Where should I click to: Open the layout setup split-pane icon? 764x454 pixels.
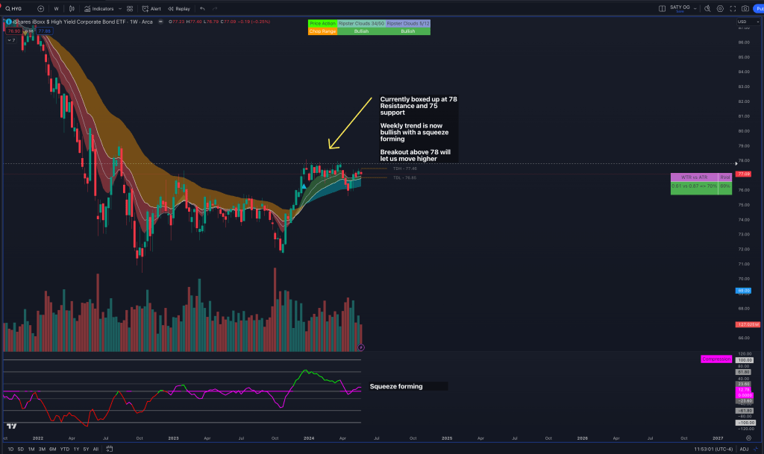pos(662,9)
